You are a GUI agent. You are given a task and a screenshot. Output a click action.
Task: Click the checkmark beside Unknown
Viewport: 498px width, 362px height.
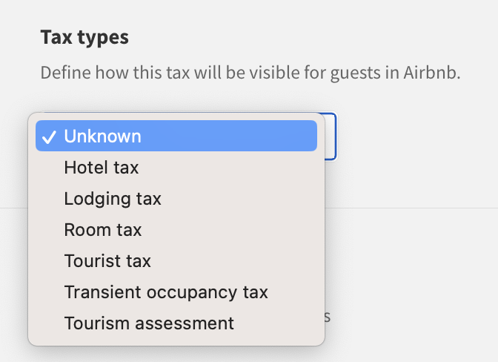pyautogui.click(x=50, y=136)
